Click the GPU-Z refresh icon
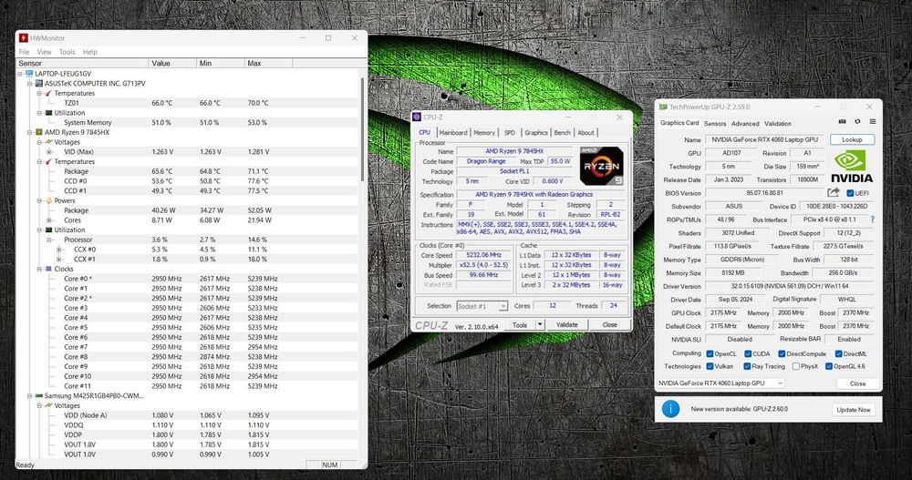This screenshot has width=912, height=480. click(857, 121)
